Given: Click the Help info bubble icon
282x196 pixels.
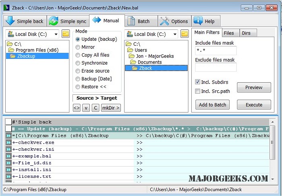Looking at the screenshot, I should tap(198, 21).
